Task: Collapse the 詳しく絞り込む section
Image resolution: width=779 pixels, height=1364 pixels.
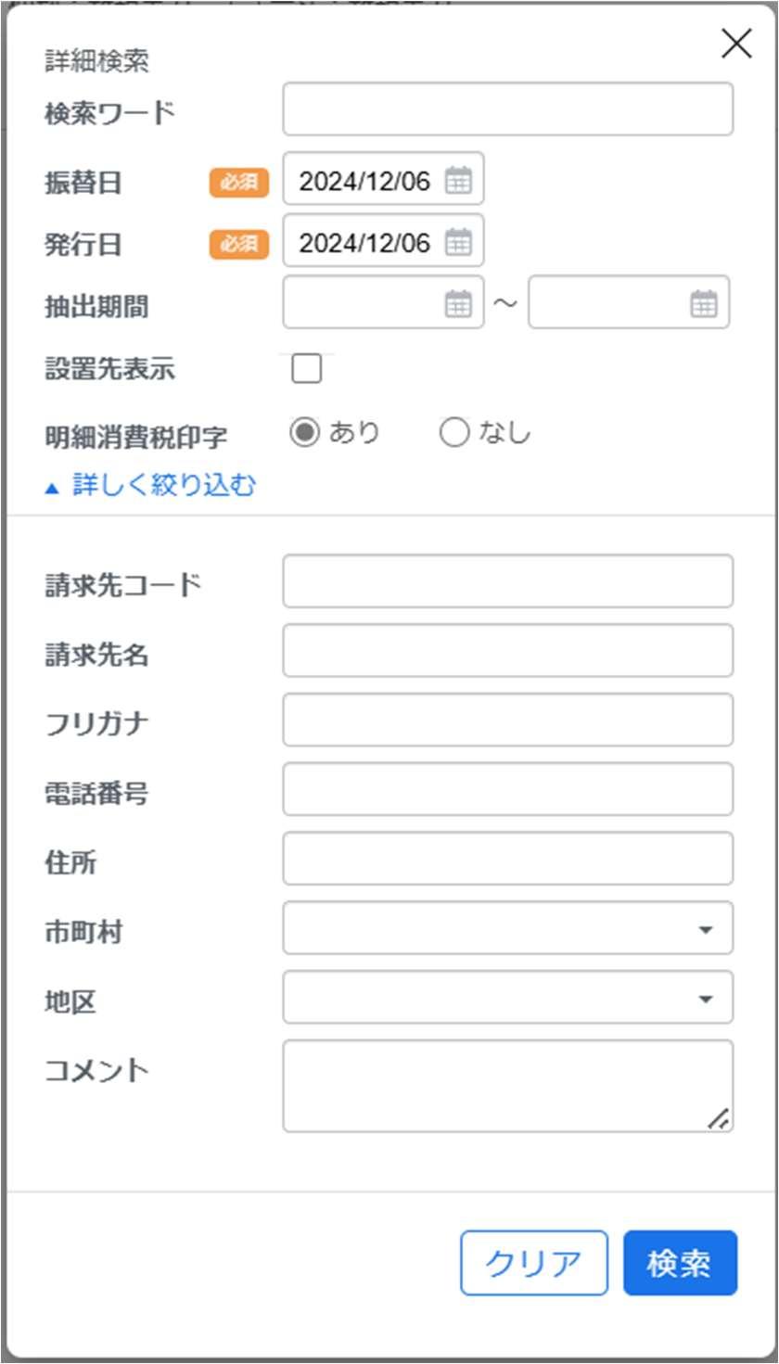Action: (150, 485)
